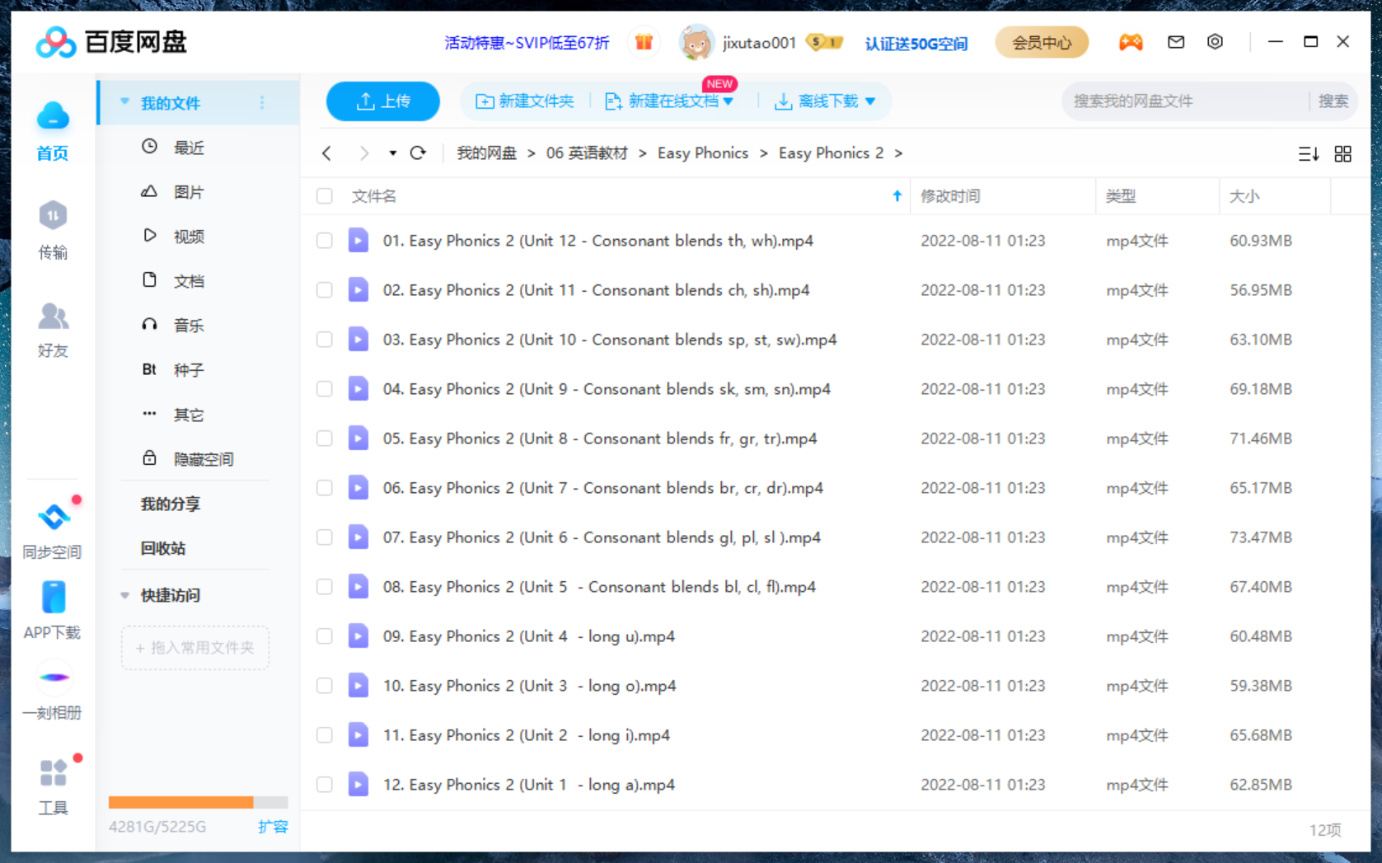Toggle the select-all checkbox in header
The height and width of the screenshot is (863, 1382).
coord(325,196)
